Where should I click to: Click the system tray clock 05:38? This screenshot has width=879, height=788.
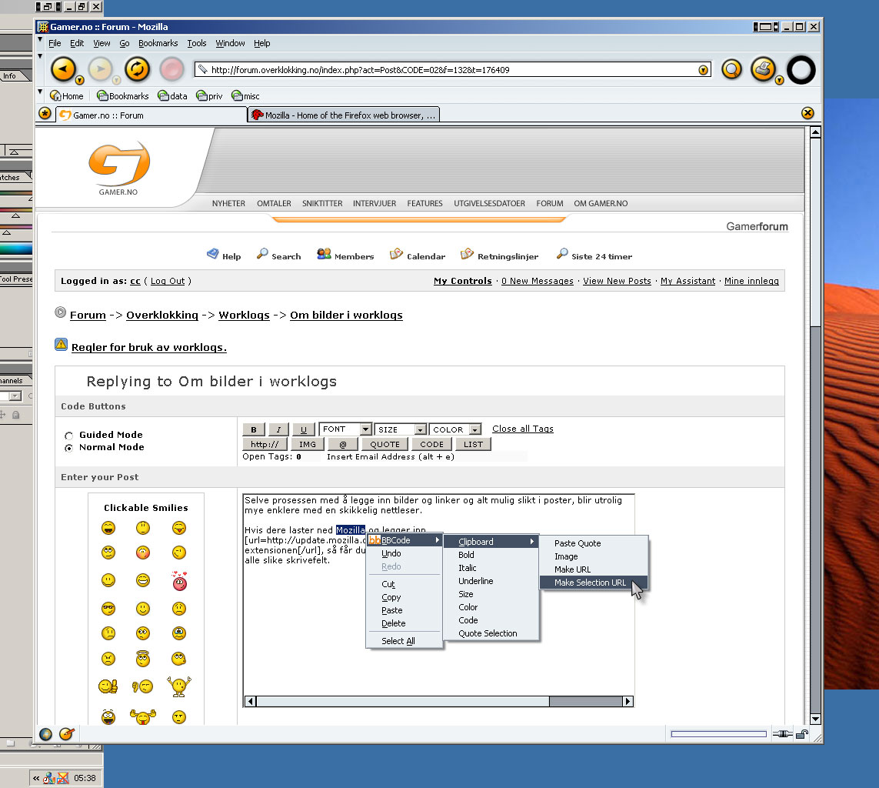click(85, 778)
